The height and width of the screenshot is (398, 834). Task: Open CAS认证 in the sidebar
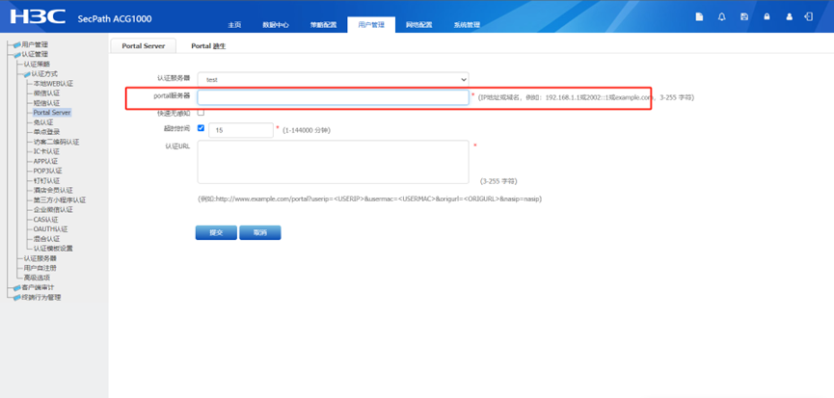45,220
